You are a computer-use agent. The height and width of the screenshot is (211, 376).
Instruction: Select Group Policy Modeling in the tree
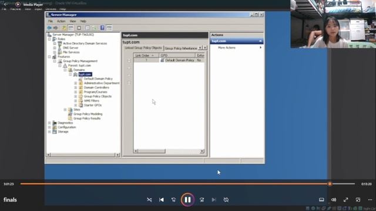88,114
